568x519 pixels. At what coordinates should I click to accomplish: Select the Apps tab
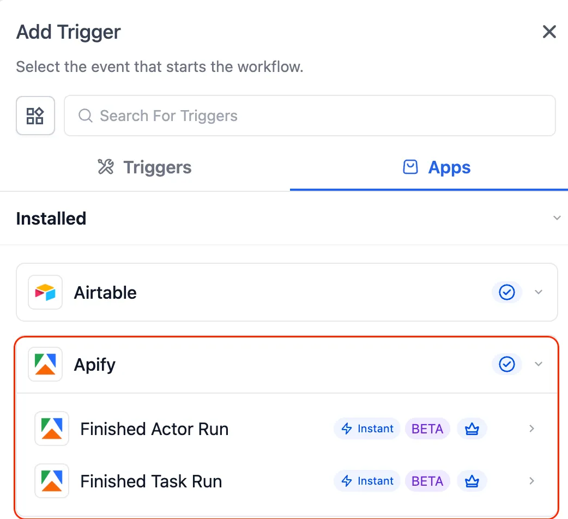[436, 167]
